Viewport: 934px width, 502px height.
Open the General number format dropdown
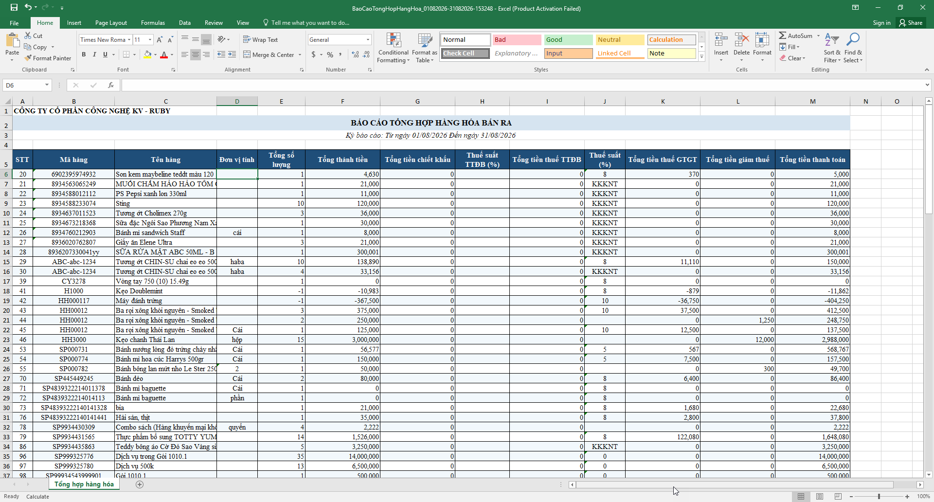(368, 40)
